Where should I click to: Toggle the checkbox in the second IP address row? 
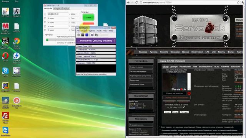[45, 18]
